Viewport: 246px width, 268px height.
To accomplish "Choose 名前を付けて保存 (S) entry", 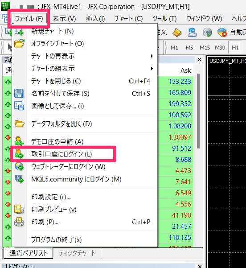I will [x=85, y=94].
